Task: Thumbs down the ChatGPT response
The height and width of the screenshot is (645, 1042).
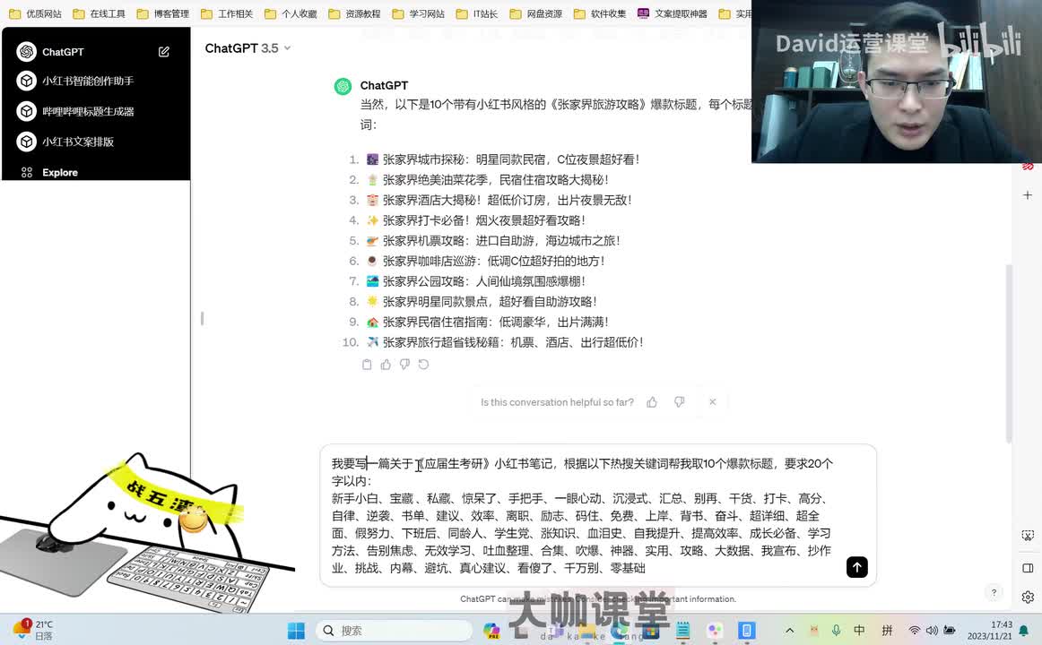Action: tap(404, 365)
